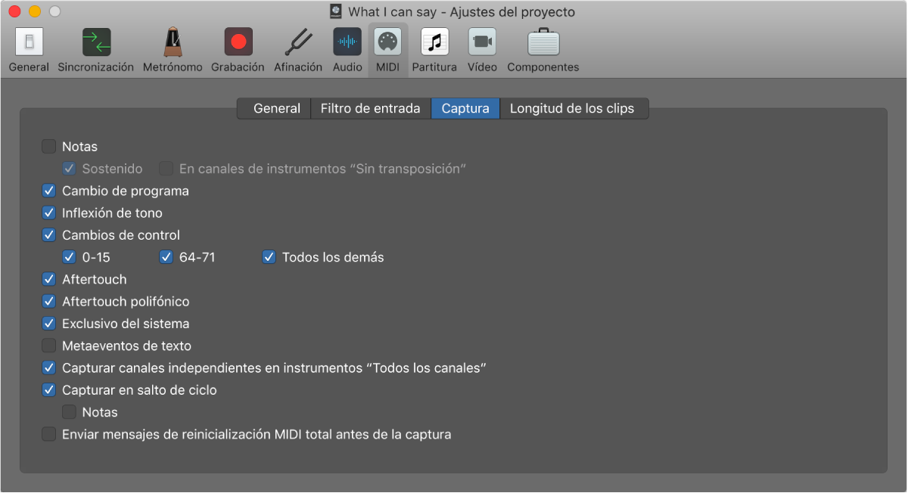
Task: Open the Metrónomo settings icon
Action: (173, 42)
